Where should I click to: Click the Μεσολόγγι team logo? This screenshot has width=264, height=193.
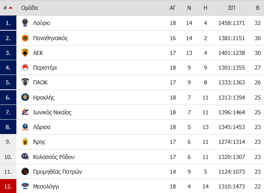25,186
